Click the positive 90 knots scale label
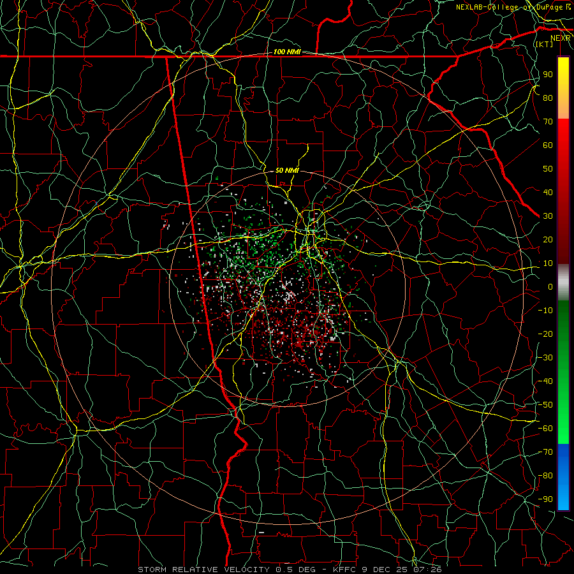The width and height of the screenshot is (574, 574). tap(548, 75)
